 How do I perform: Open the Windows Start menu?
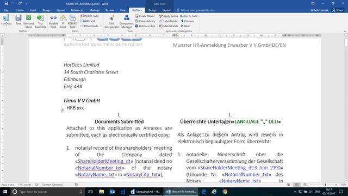coord(5,192)
